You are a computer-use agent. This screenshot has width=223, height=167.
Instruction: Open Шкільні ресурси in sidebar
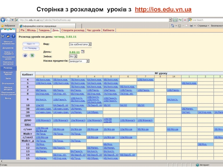click(x=8, y=88)
